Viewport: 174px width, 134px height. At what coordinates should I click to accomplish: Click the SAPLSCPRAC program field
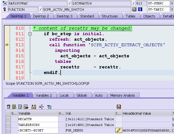(x=38, y=3)
